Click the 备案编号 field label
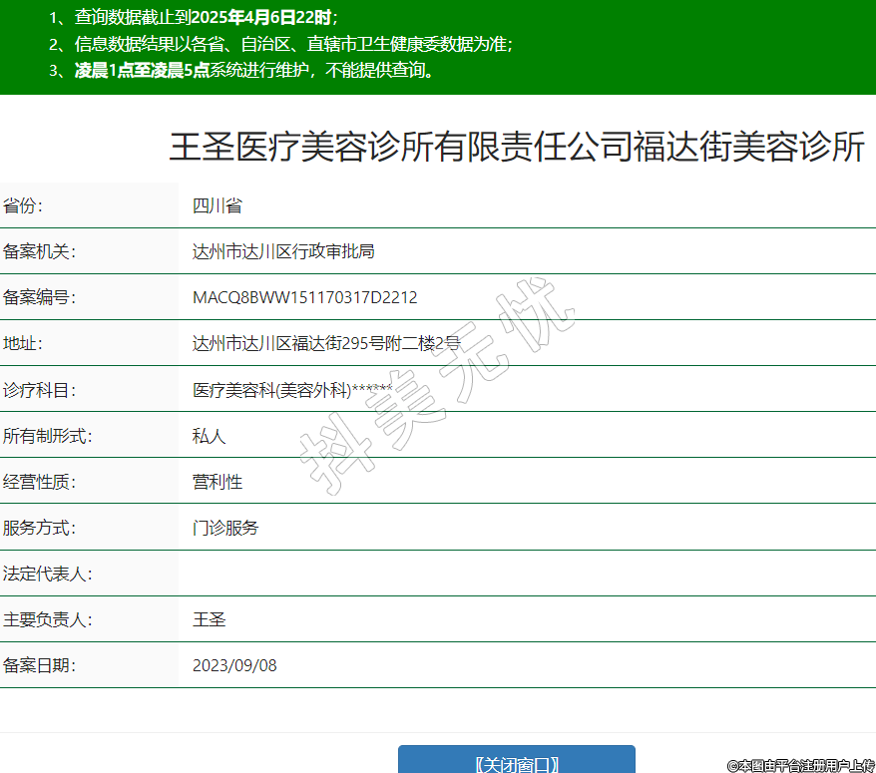Screen dimensions: 876x773 40,297
